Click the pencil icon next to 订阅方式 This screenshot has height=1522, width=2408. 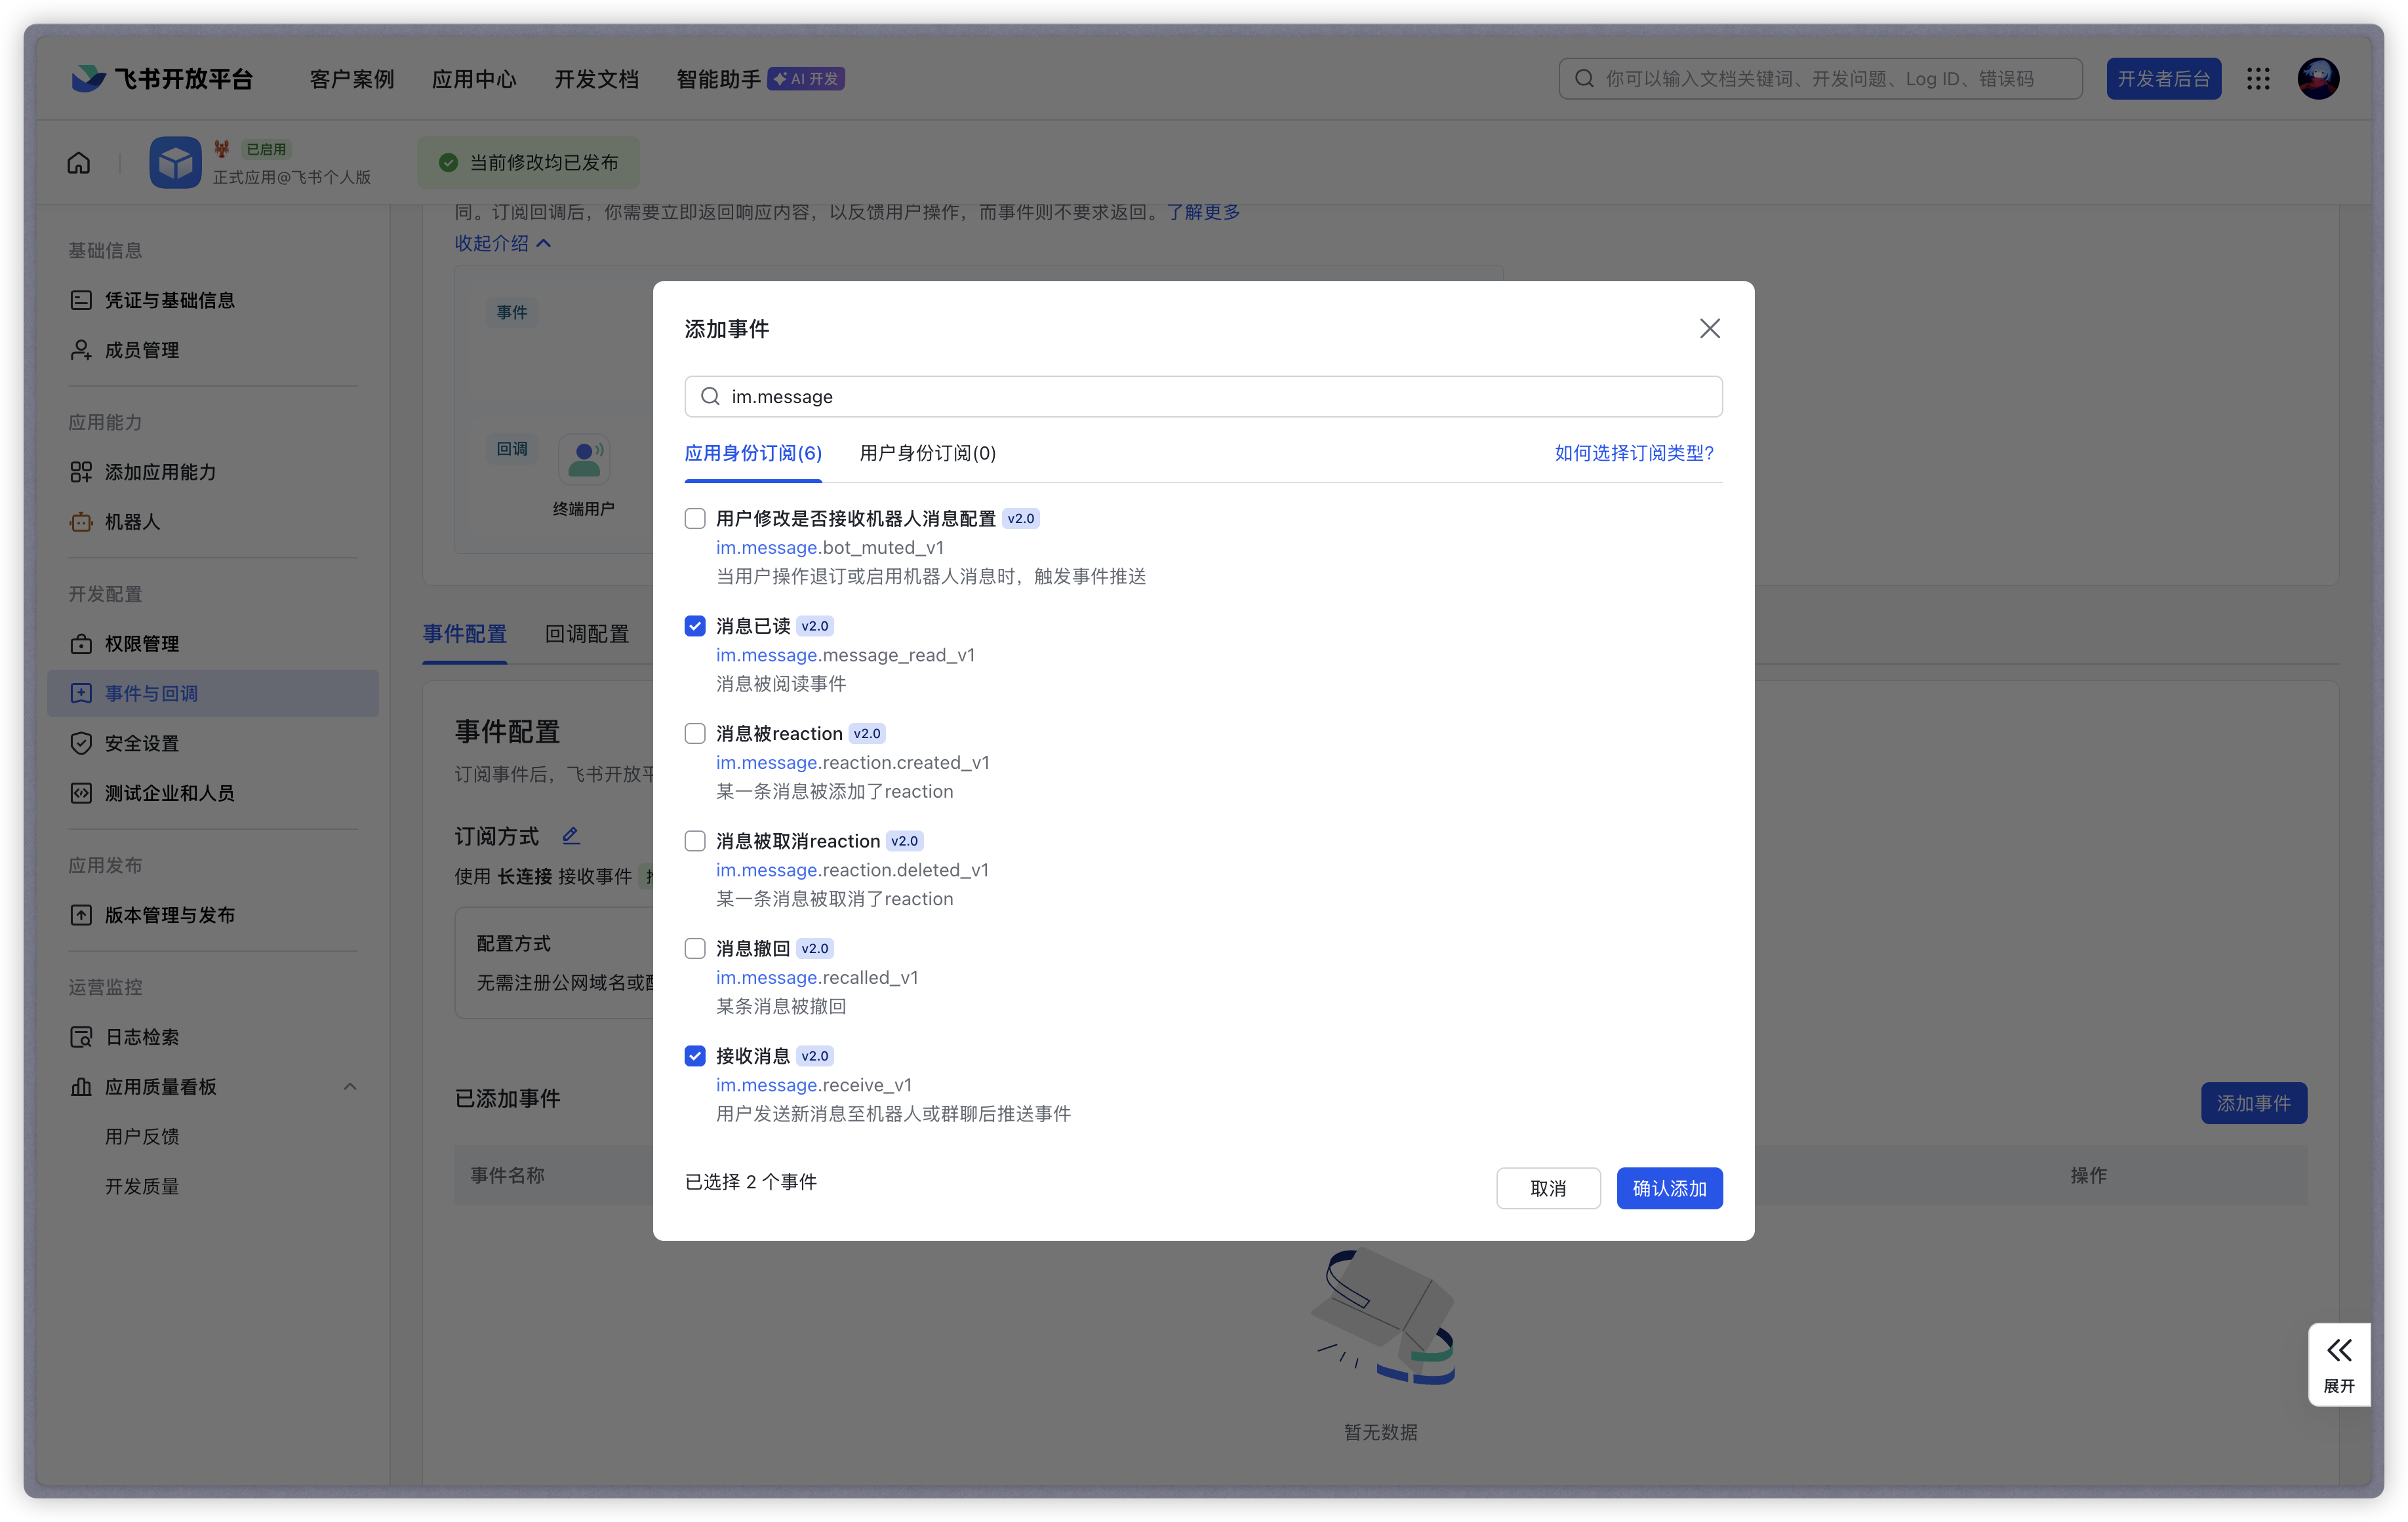(571, 836)
